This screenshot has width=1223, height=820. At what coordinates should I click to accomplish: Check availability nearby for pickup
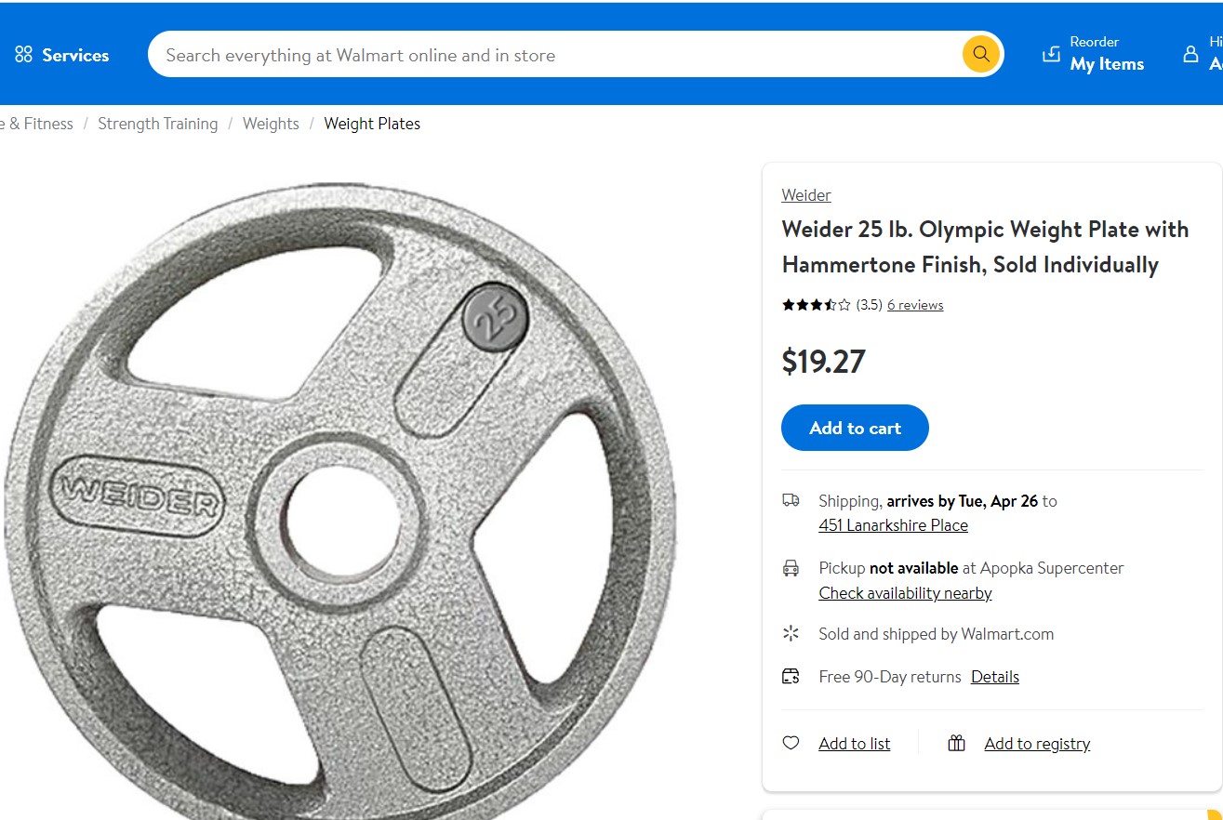(905, 593)
